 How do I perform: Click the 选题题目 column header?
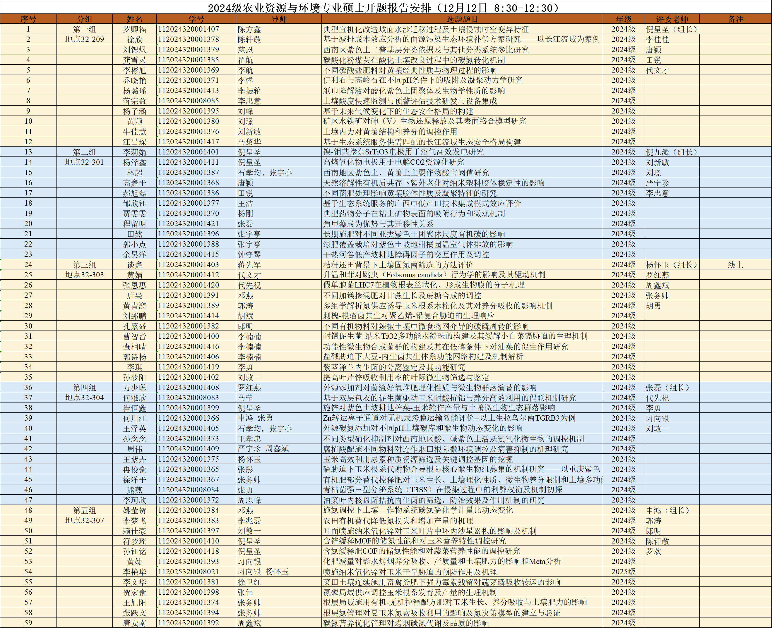462,19
